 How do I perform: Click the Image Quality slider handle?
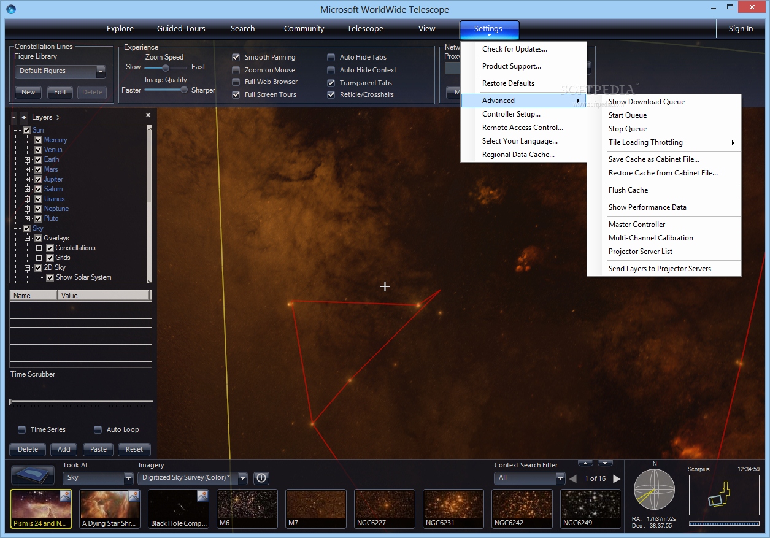pos(183,90)
